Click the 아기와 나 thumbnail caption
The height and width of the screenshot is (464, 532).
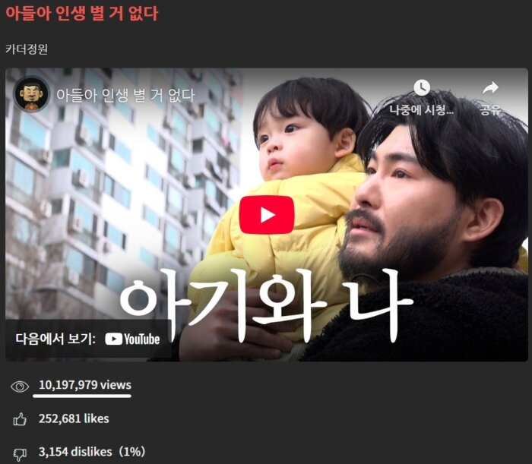coord(266,305)
